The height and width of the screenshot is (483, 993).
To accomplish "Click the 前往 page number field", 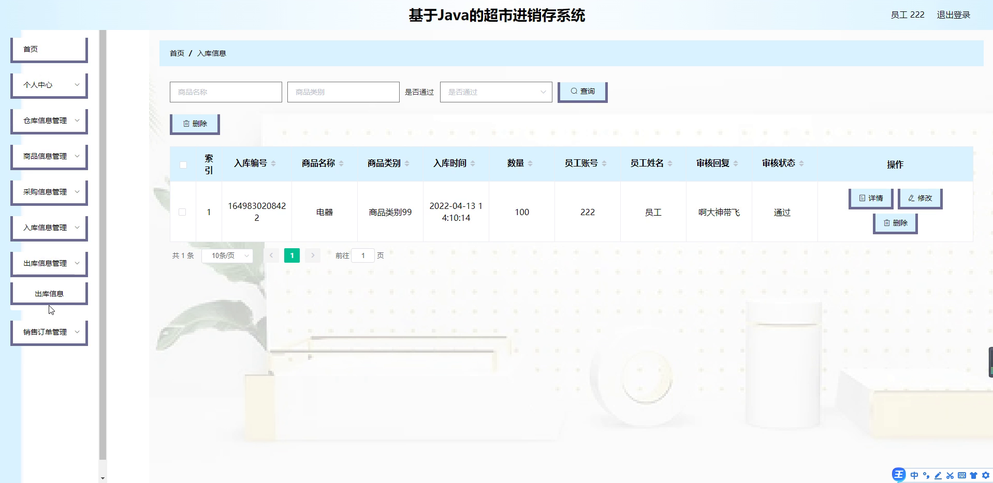I will click(363, 255).
